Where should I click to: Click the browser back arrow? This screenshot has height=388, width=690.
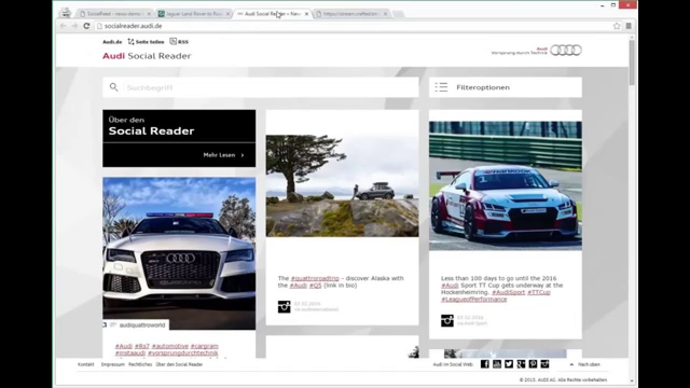63,26
